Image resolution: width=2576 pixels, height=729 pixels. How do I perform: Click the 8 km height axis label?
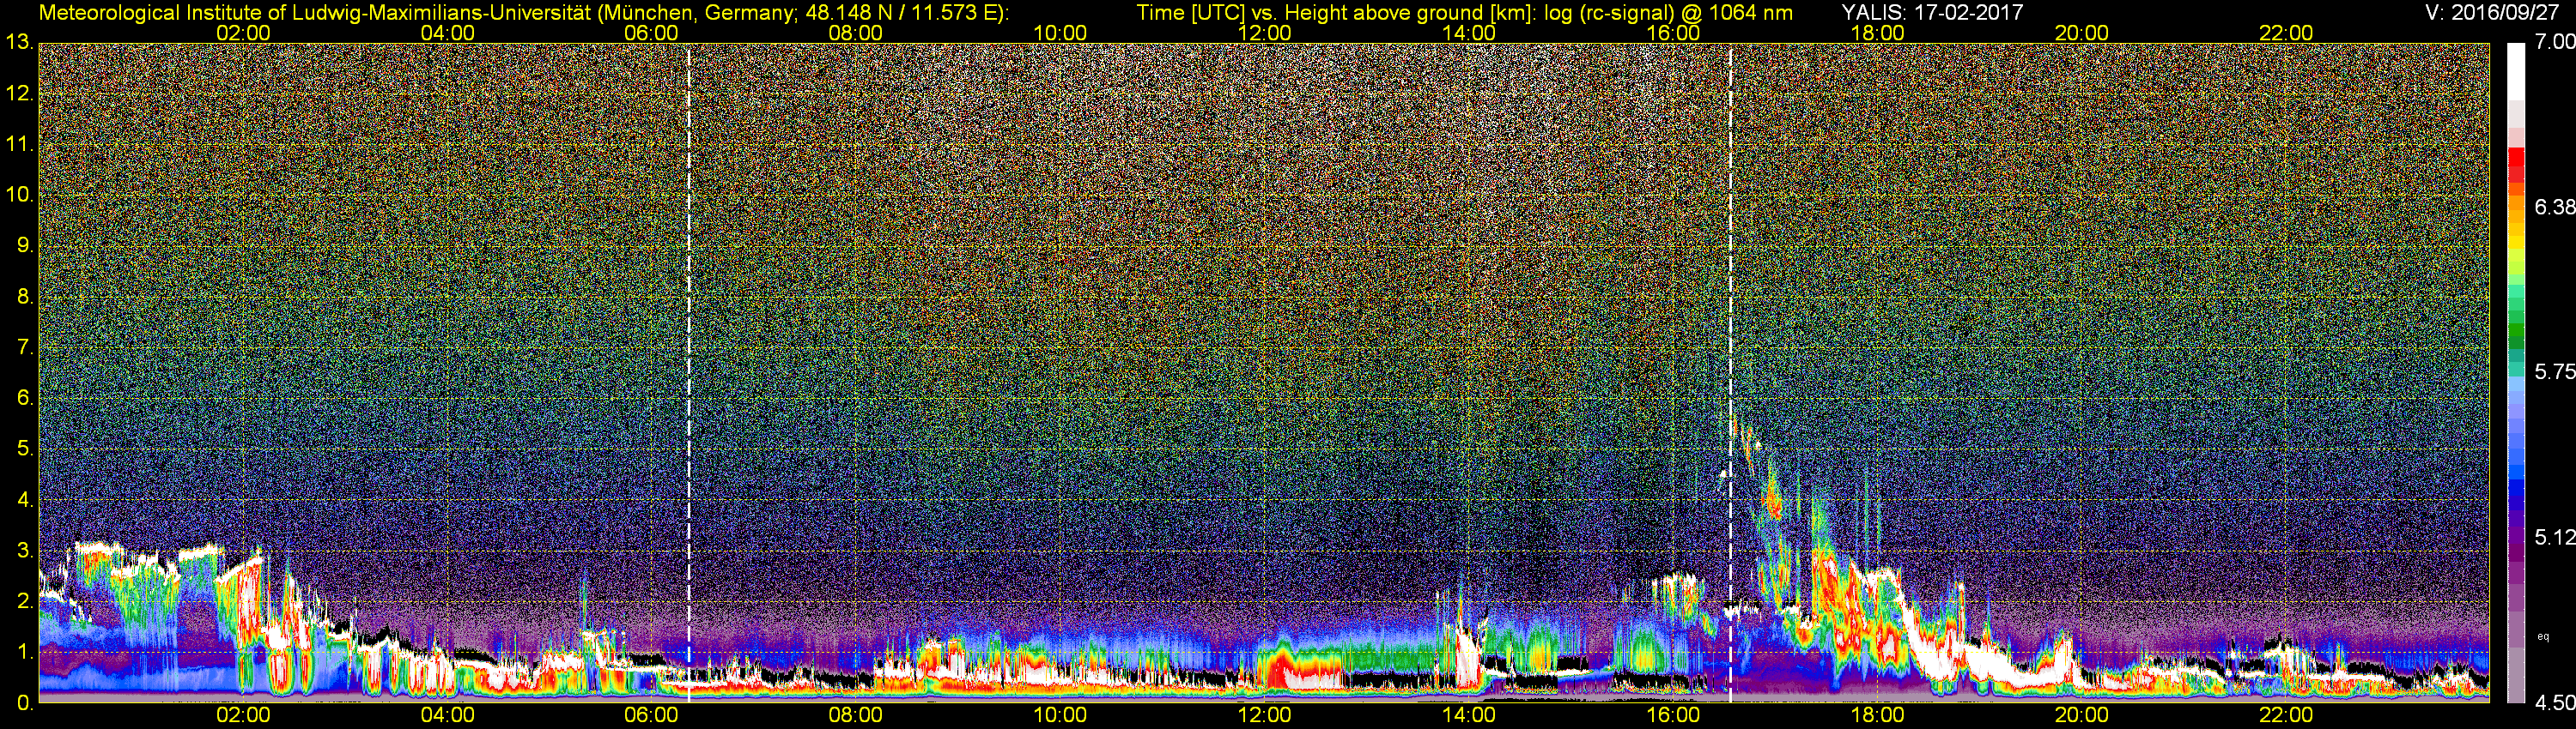point(25,297)
